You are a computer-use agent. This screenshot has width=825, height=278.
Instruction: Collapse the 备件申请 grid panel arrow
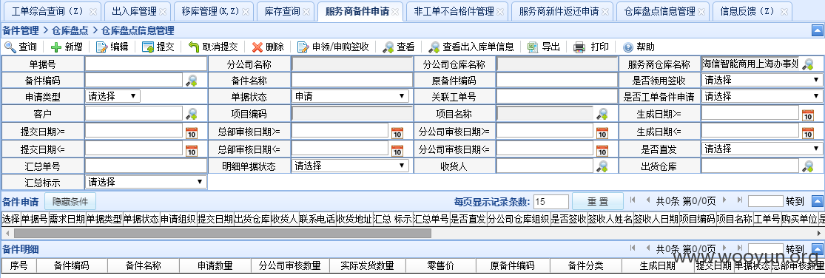(x=817, y=201)
